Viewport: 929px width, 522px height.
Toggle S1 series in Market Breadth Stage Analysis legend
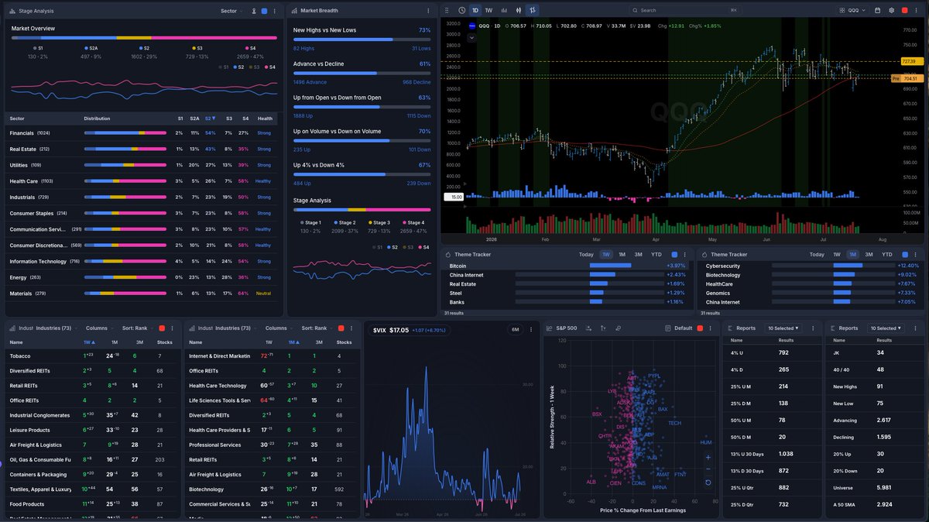[x=378, y=247]
